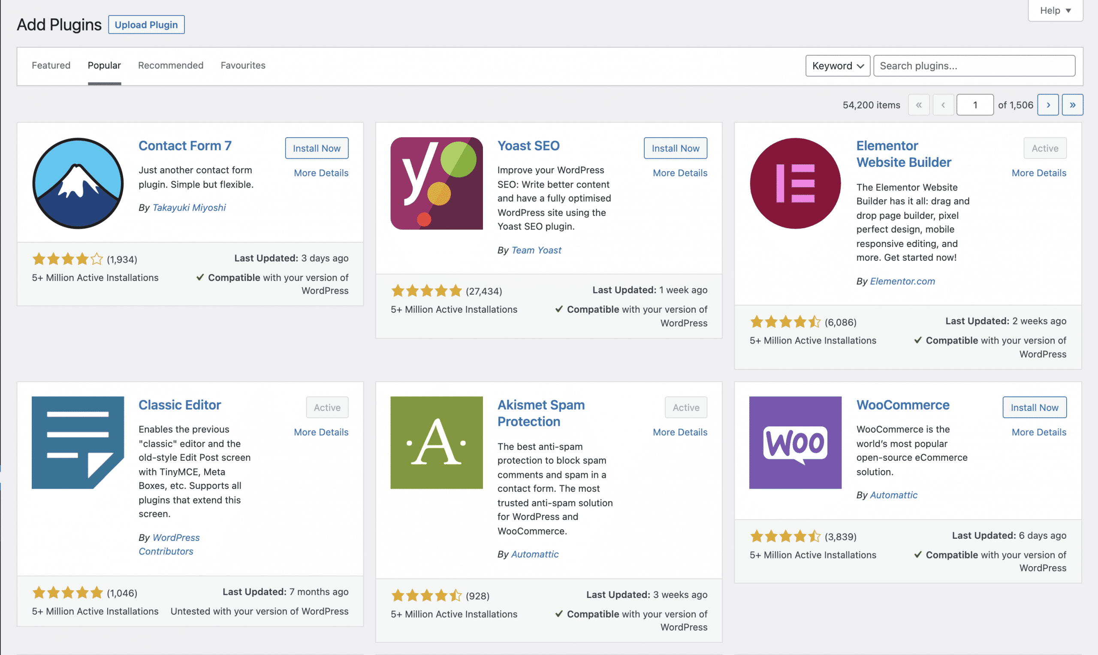Click Classic Editor 'Last Updated: 7 months ago'
The width and height of the screenshot is (1098, 655).
285,592
